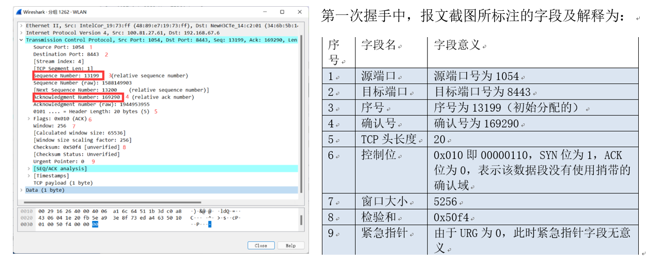Image resolution: width=647 pixels, height=264 pixels.
Task: Click the Close button in Wireshark dialog
Action: (x=261, y=245)
